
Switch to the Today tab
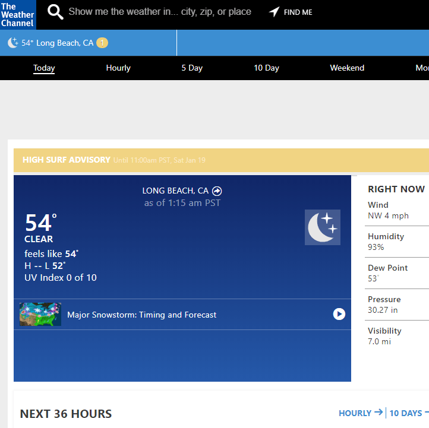[44, 68]
